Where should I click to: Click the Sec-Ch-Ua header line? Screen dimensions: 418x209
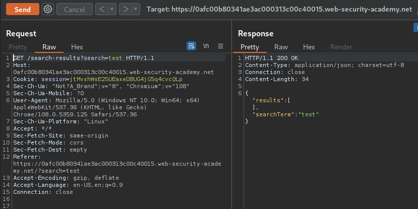[x=101, y=86]
